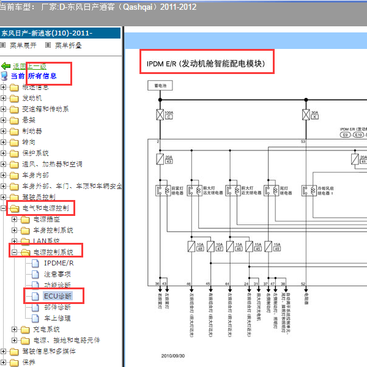Click the green back arrow icon
Screen dimensions: 367x367
(6, 66)
